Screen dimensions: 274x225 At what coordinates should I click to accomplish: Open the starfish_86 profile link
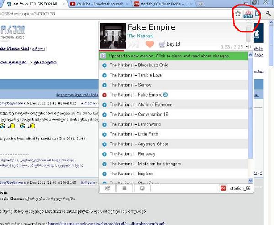(240, 189)
